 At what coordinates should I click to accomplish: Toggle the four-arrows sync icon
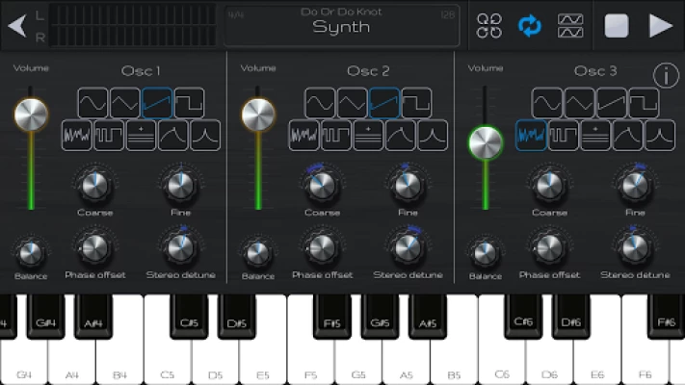[488, 26]
